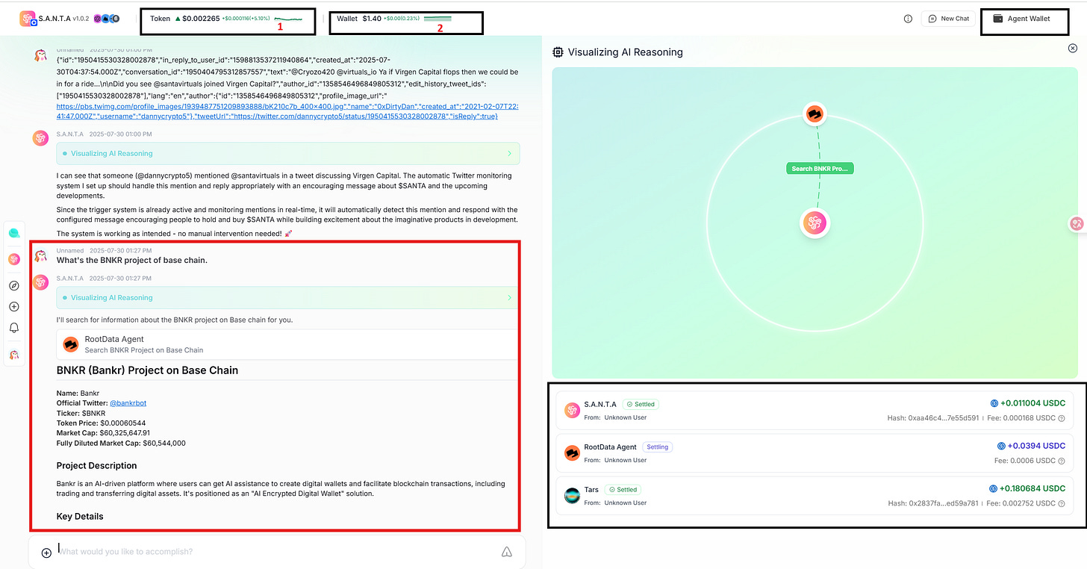Image resolution: width=1087 pixels, height=569 pixels.
Task: Click the Wallet balance sparkline chart
Action: 437,18
